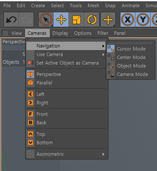Click the Bottom view down-arrow icon
This screenshot has height=171, width=157.
point(31,143)
